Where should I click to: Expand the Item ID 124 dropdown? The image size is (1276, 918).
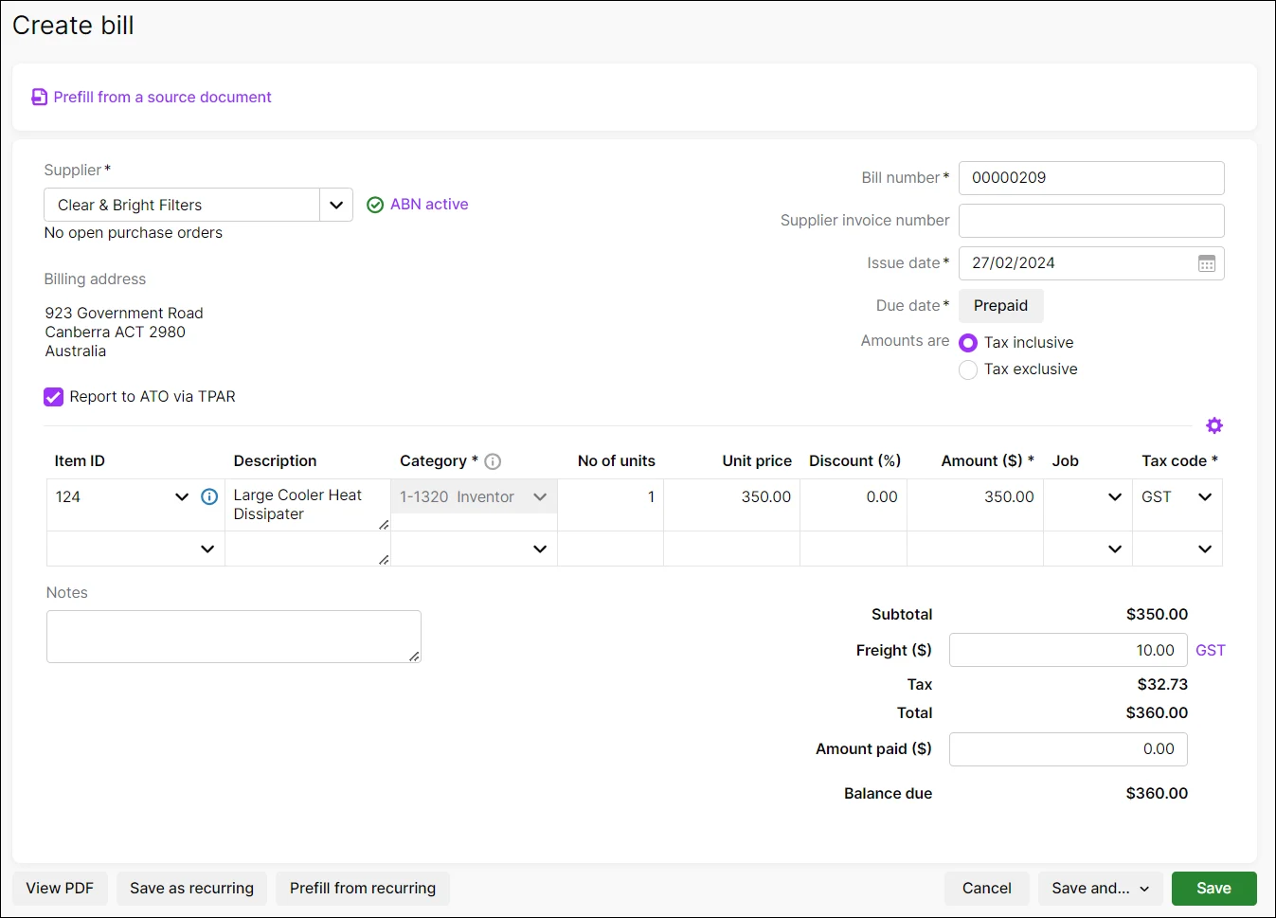(182, 496)
